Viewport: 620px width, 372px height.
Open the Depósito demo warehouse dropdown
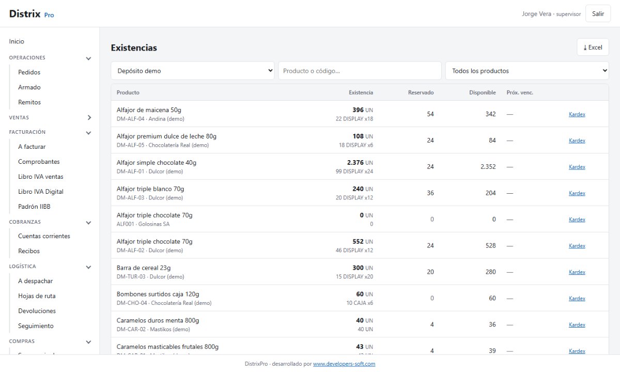click(x=193, y=71)
